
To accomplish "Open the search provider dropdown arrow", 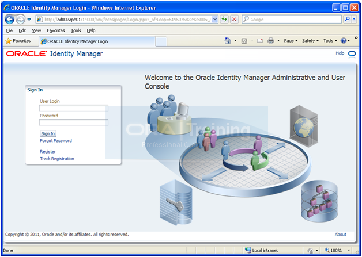I will coord(354,20).
